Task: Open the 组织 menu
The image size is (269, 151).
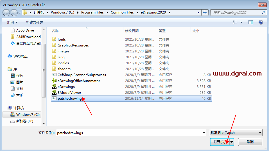Action: [12, 22]
